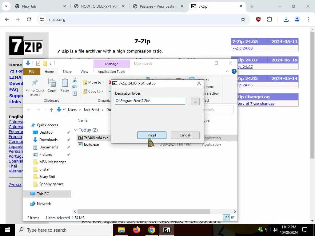
Task: Open Quick Access Toolbar customize dropdown
Action: [51, 64]
